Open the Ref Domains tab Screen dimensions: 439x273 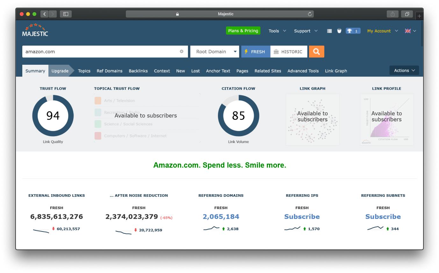(110, 71)
